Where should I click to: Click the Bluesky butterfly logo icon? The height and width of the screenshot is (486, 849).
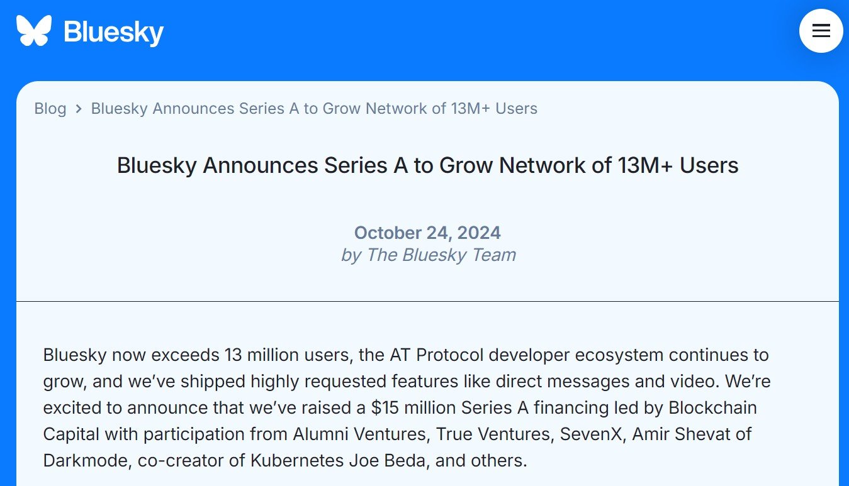click(x=33, y=31)
